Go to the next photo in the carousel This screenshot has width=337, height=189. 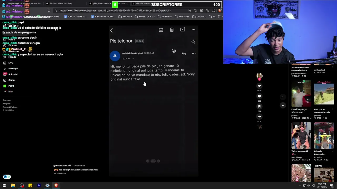pos(158,161)
